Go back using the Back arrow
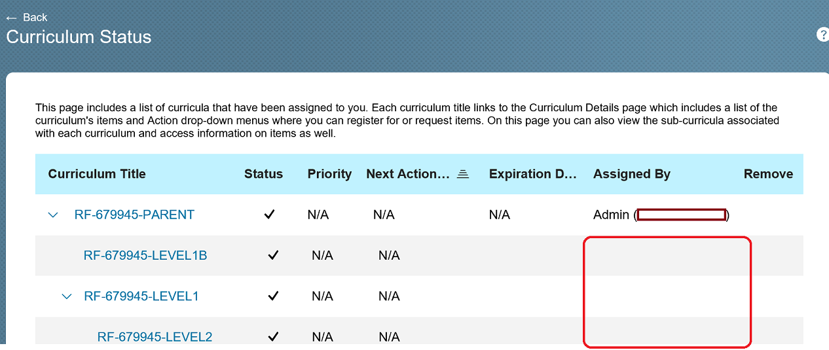This screenshot has width=829, height=350. tap(26, 17)
